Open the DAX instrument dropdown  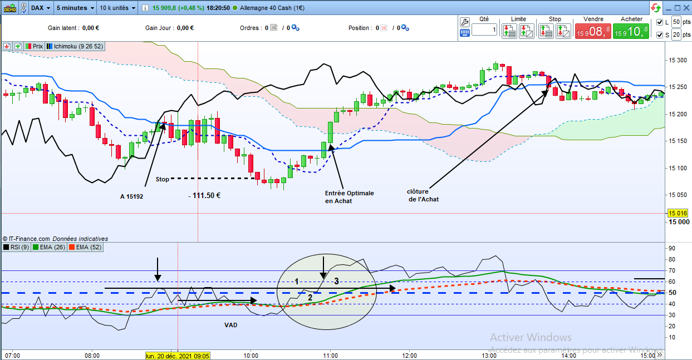point(41,8)
